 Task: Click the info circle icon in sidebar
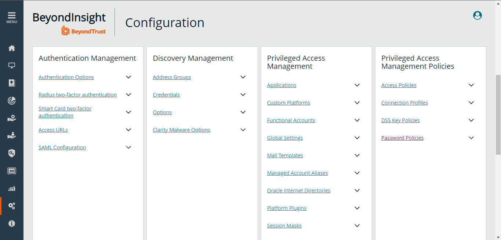click(x=12, y=223)
